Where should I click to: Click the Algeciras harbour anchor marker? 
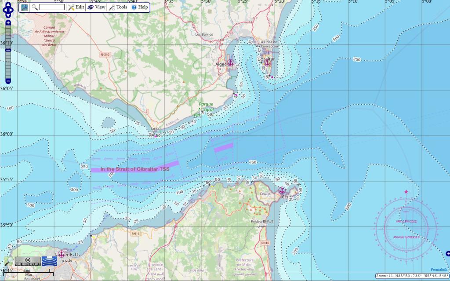[x=230, y=63]
